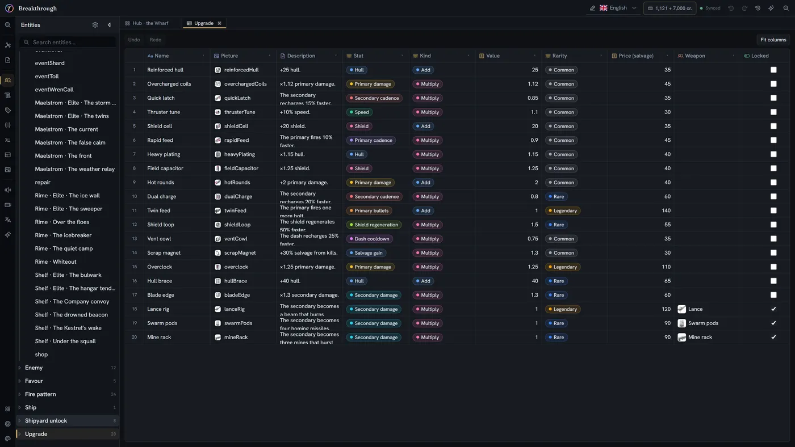Expand the Enemy entity group
This screenshot has height=447, width=795.
click(19, 368)
